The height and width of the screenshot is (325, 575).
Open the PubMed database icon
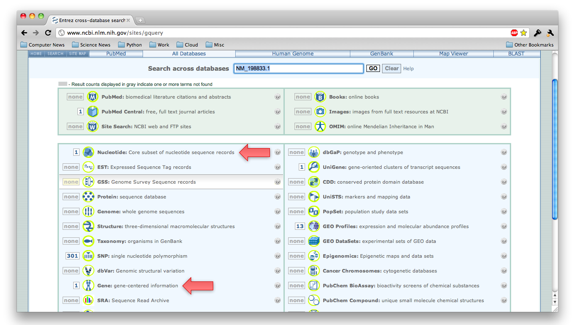[93, 97]
